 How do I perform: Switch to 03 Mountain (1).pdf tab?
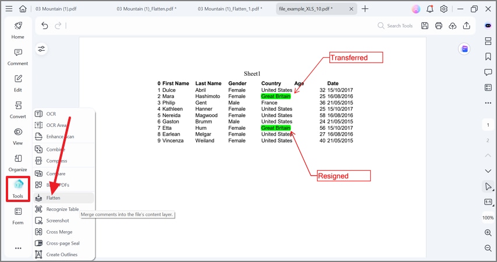(56, 9)
